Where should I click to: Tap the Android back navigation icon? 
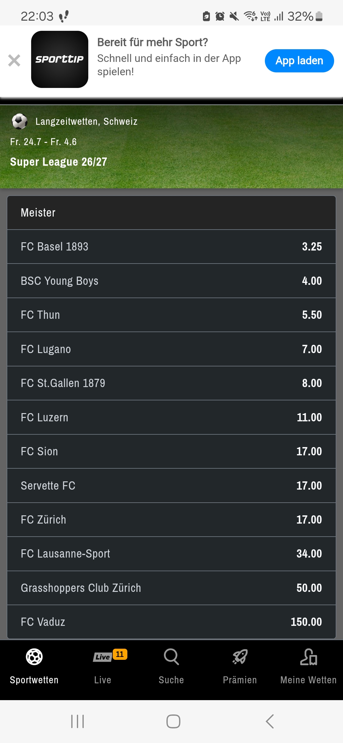pos(270,721)
